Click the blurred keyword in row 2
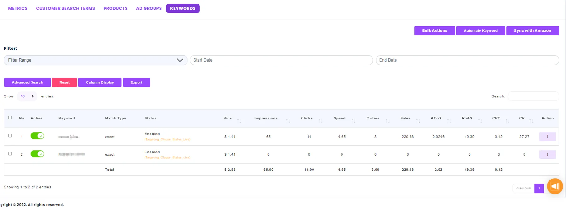566x210 pixels. pyautogui.click(x=71, y=155)
